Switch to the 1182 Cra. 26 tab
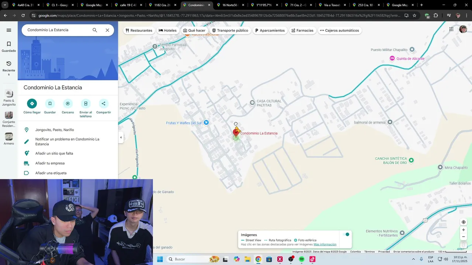The width and height of the screenshot is (472, 265). click(x=162, y=5)
